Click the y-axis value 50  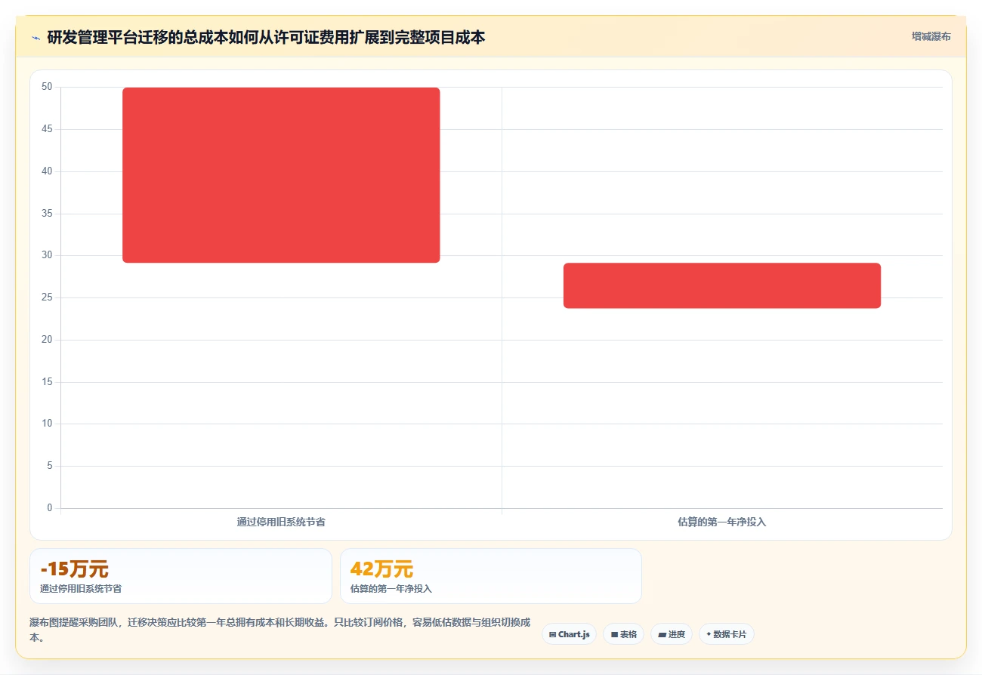click(x=47, y=87)
